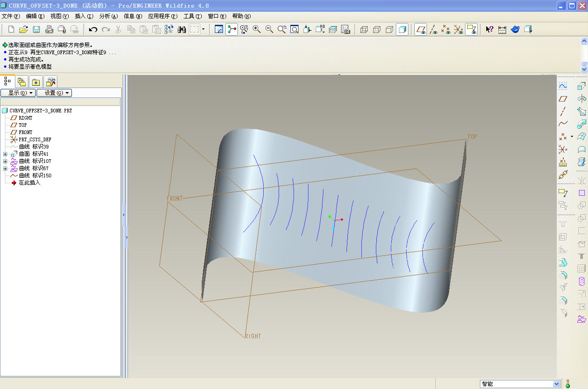Select the Boundary Blend tool in right toolbar
588x389 pixels.
[582, 136]
